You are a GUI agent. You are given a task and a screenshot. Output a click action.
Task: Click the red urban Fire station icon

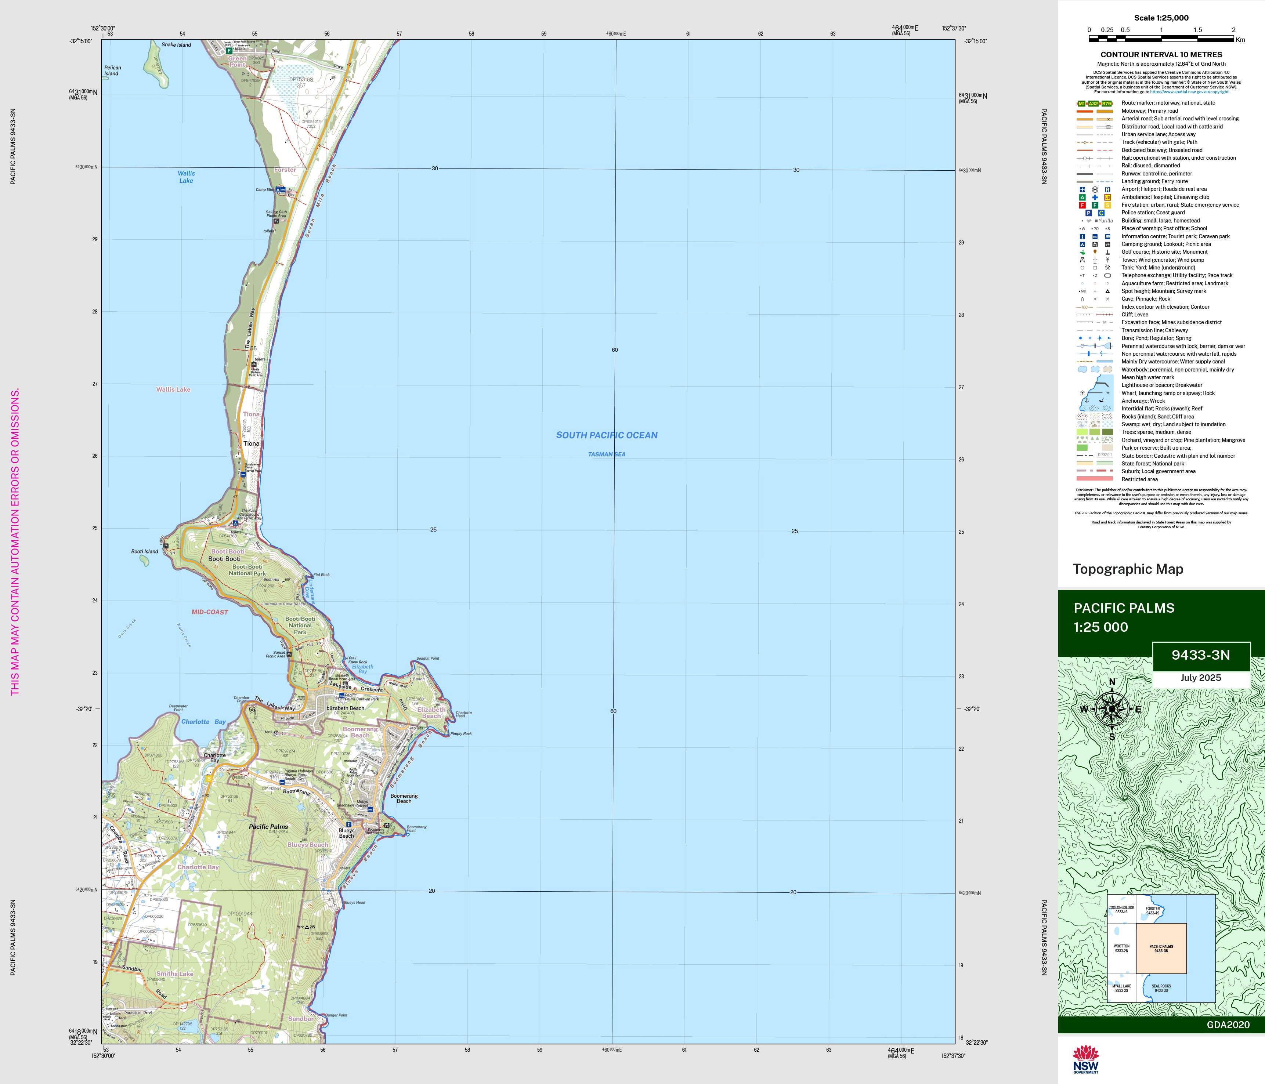[1083, 205]
